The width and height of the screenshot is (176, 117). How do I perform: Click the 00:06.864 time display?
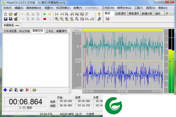[26, 102]
